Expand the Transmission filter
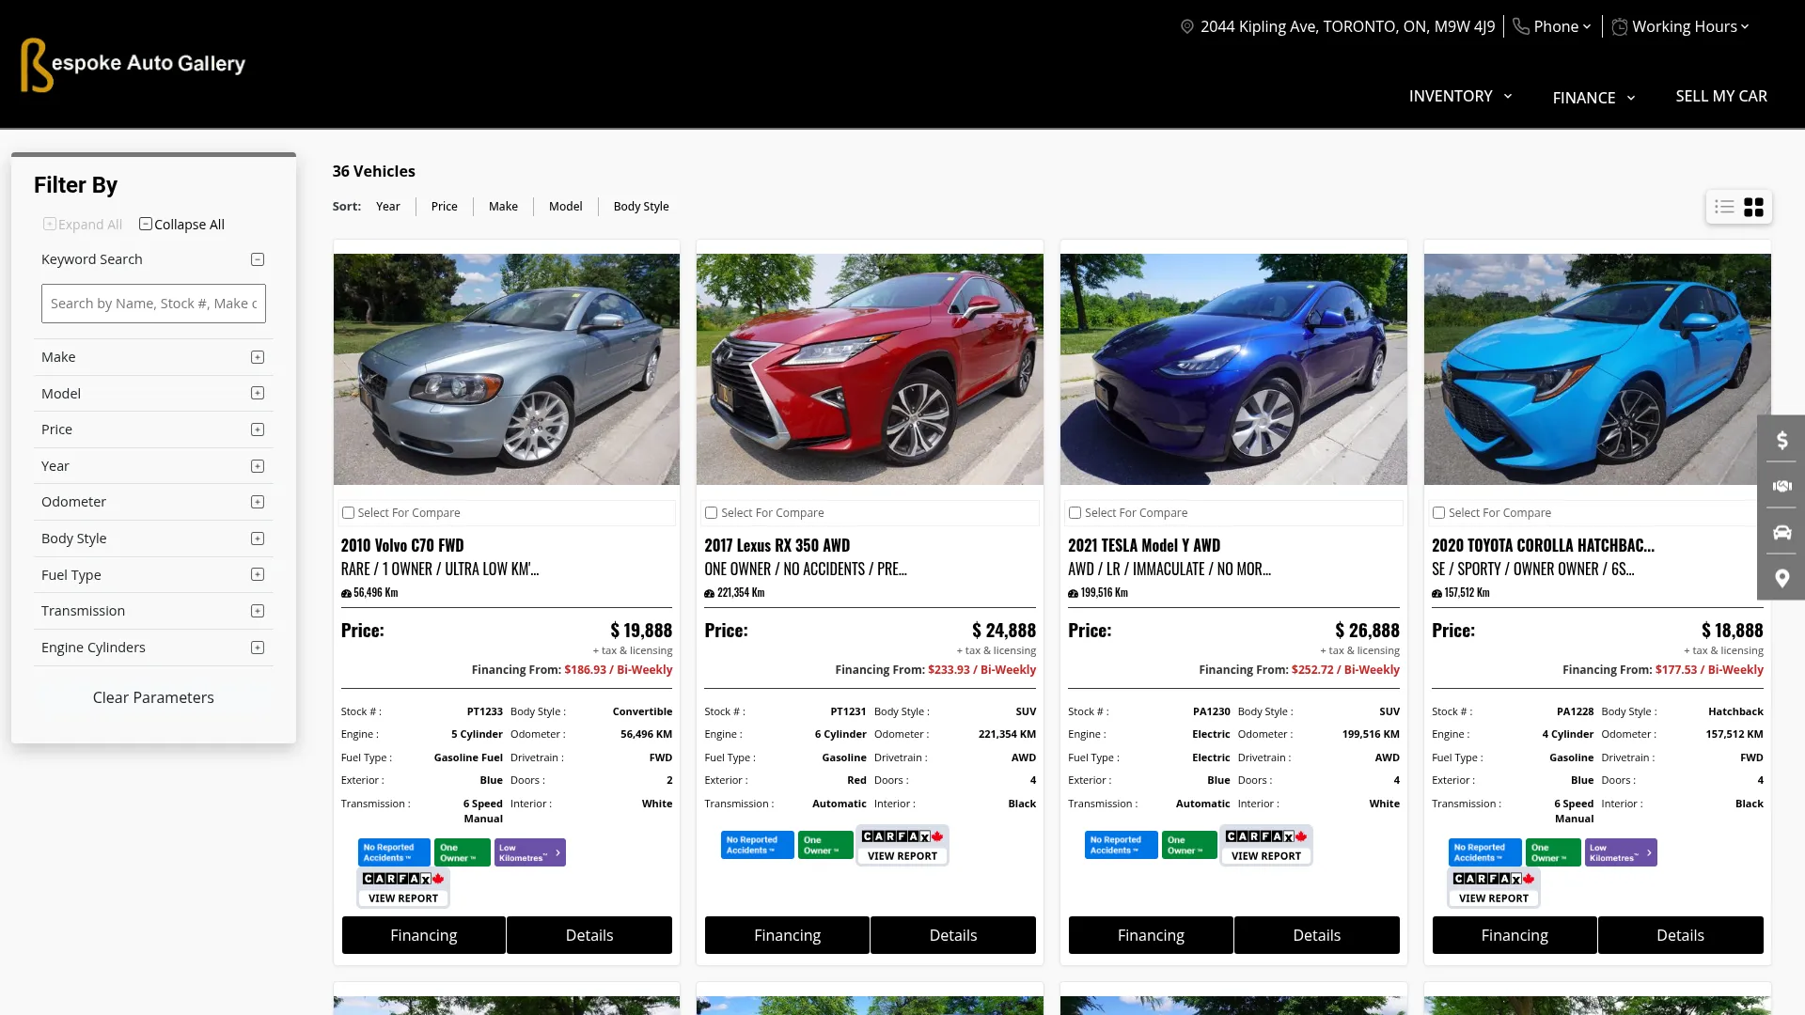The height and width of the screenshot is (1015, 1805). [258, 611]
